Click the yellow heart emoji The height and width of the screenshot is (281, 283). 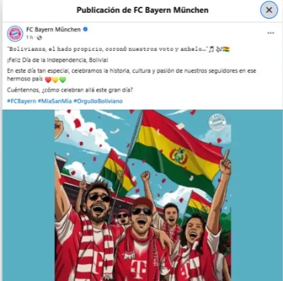[x=55, y=80]
